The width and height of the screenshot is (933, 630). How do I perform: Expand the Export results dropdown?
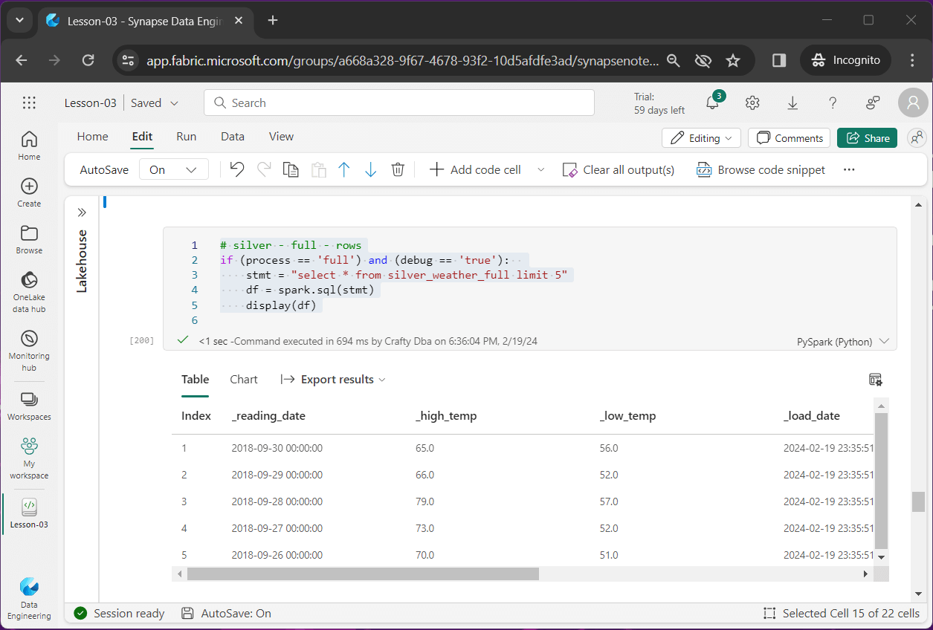tap(333, 380)
